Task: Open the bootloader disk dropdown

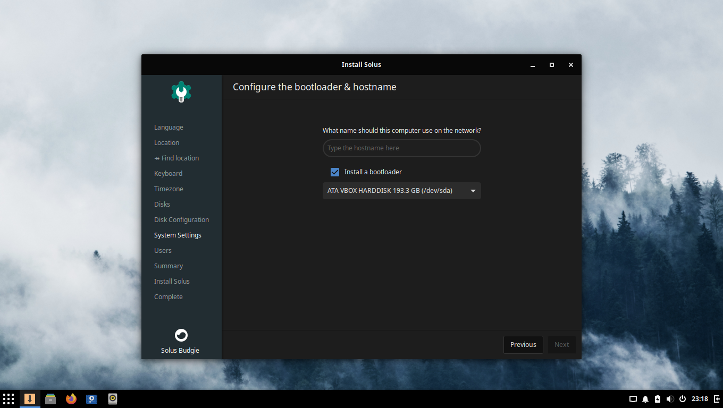Action: (x=402, y=191)
